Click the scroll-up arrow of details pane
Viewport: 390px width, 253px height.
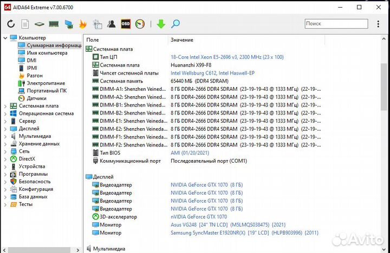[383, 39]
